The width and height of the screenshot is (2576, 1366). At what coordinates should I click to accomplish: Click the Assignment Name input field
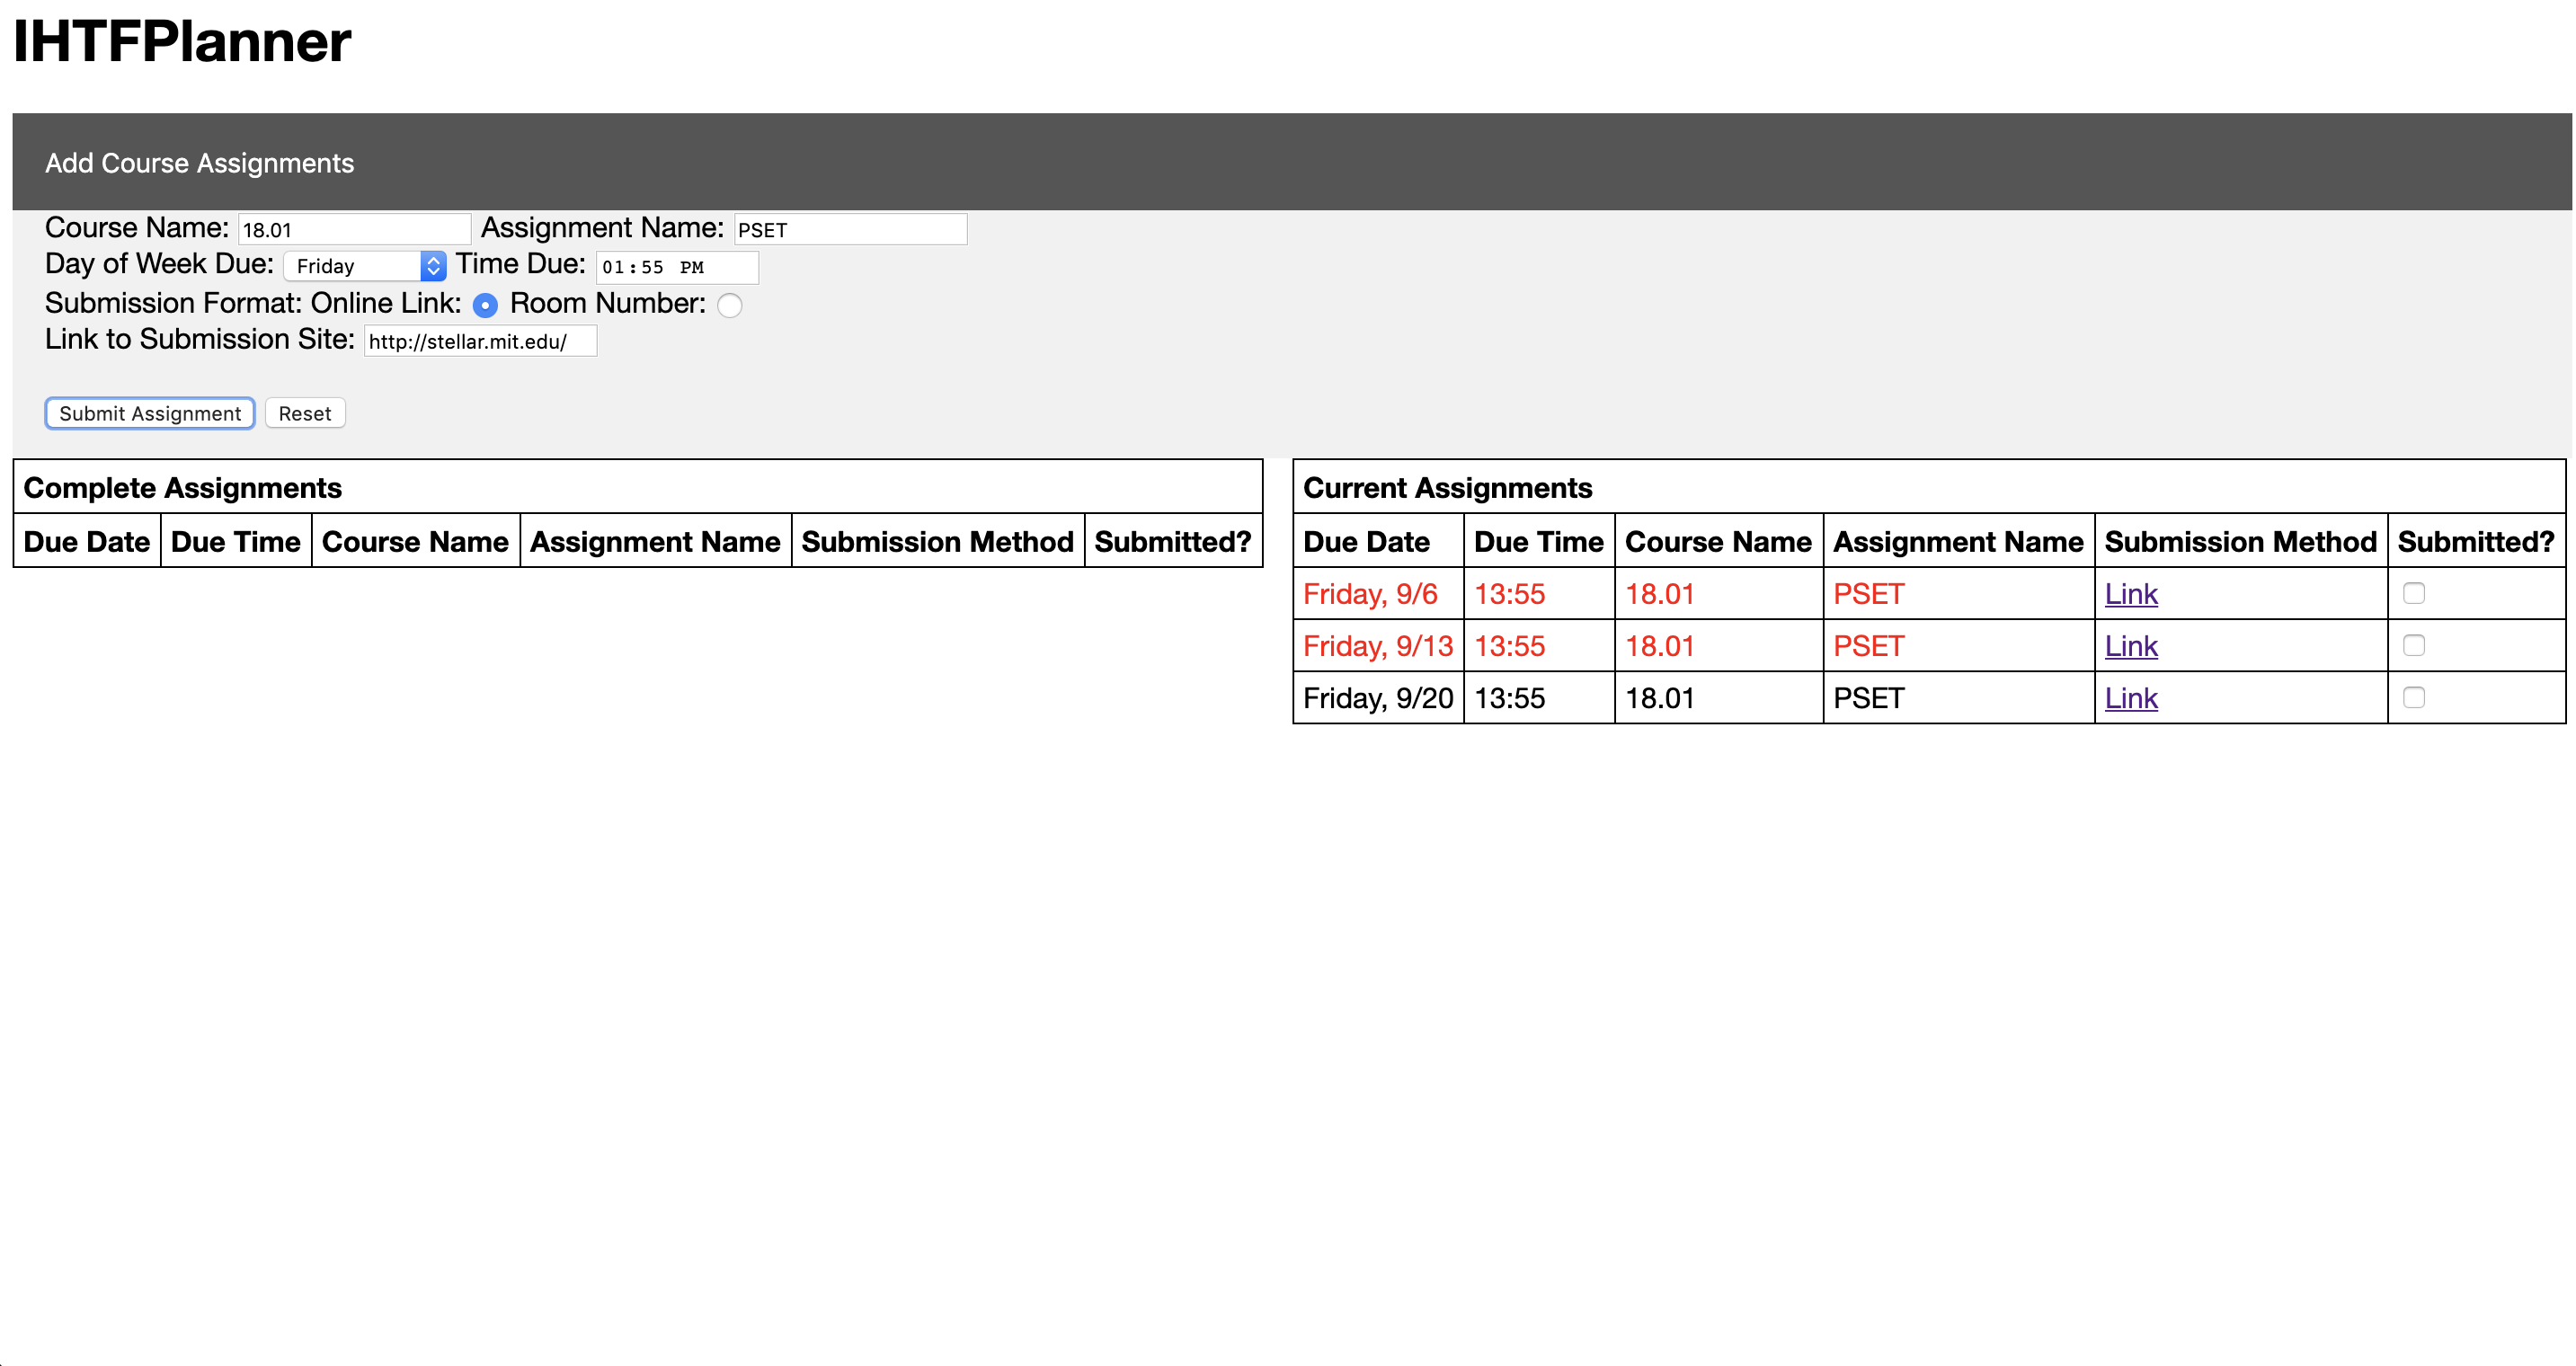(850, 229)
